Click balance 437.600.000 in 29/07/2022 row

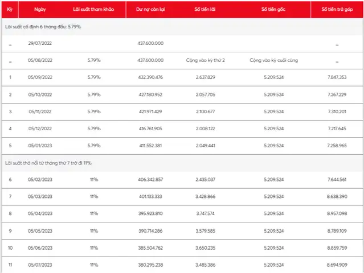(150, 43)
